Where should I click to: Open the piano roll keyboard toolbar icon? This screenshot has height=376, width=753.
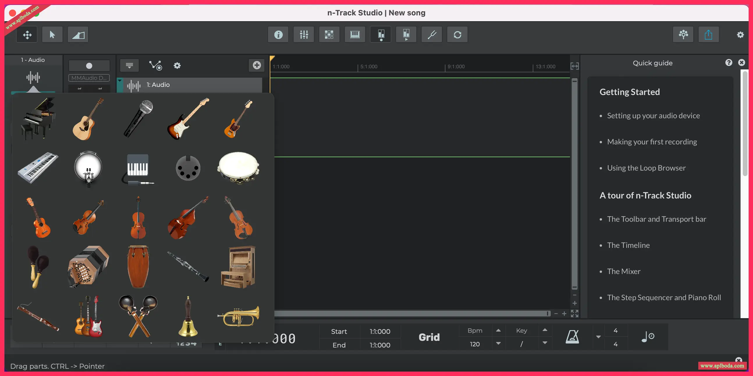[355, 35]
